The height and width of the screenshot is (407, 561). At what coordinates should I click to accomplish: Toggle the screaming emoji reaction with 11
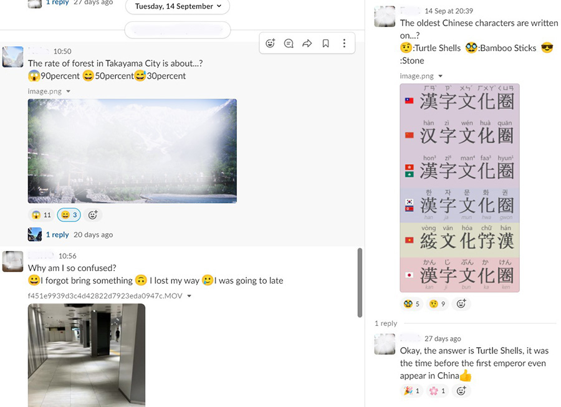[x=41, y=215]
